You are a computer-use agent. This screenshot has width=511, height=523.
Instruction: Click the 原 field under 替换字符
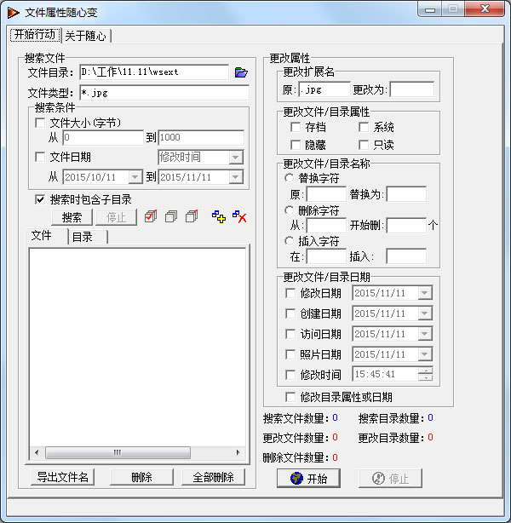pos(326,194)
